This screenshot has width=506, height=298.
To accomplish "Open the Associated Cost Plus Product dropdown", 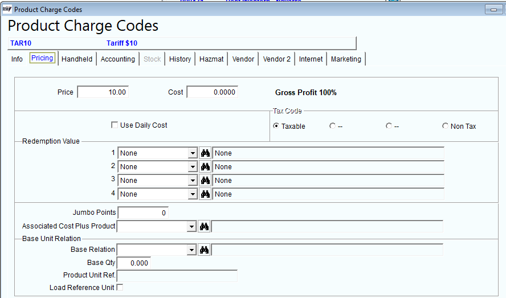I will coord(191,226).
